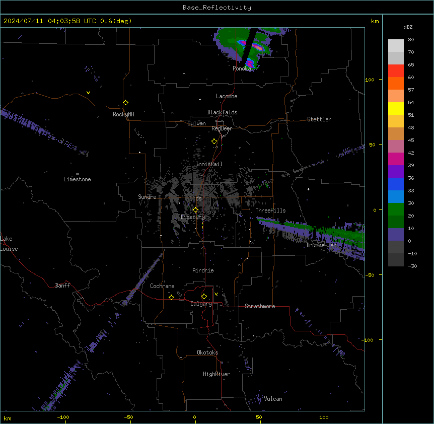Screen dimensions: 434x424
Task: Click the Innisfail city label
Action: tap(209, 164)
